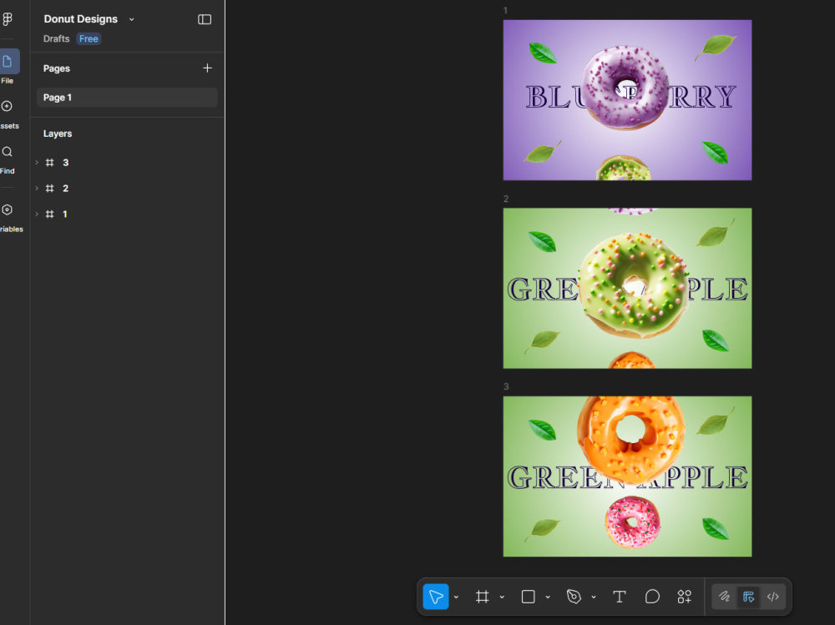835x625 pixels.
Task: Open the Pen tool options dropdown
Action: pyautogui.click(x=593, y=597)
